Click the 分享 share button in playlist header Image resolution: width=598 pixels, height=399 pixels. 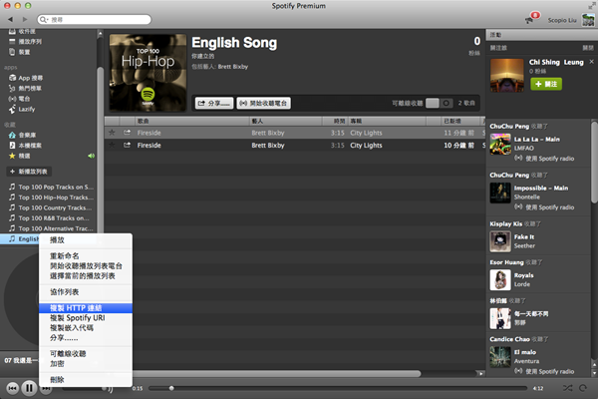click(x=214, y=103)
